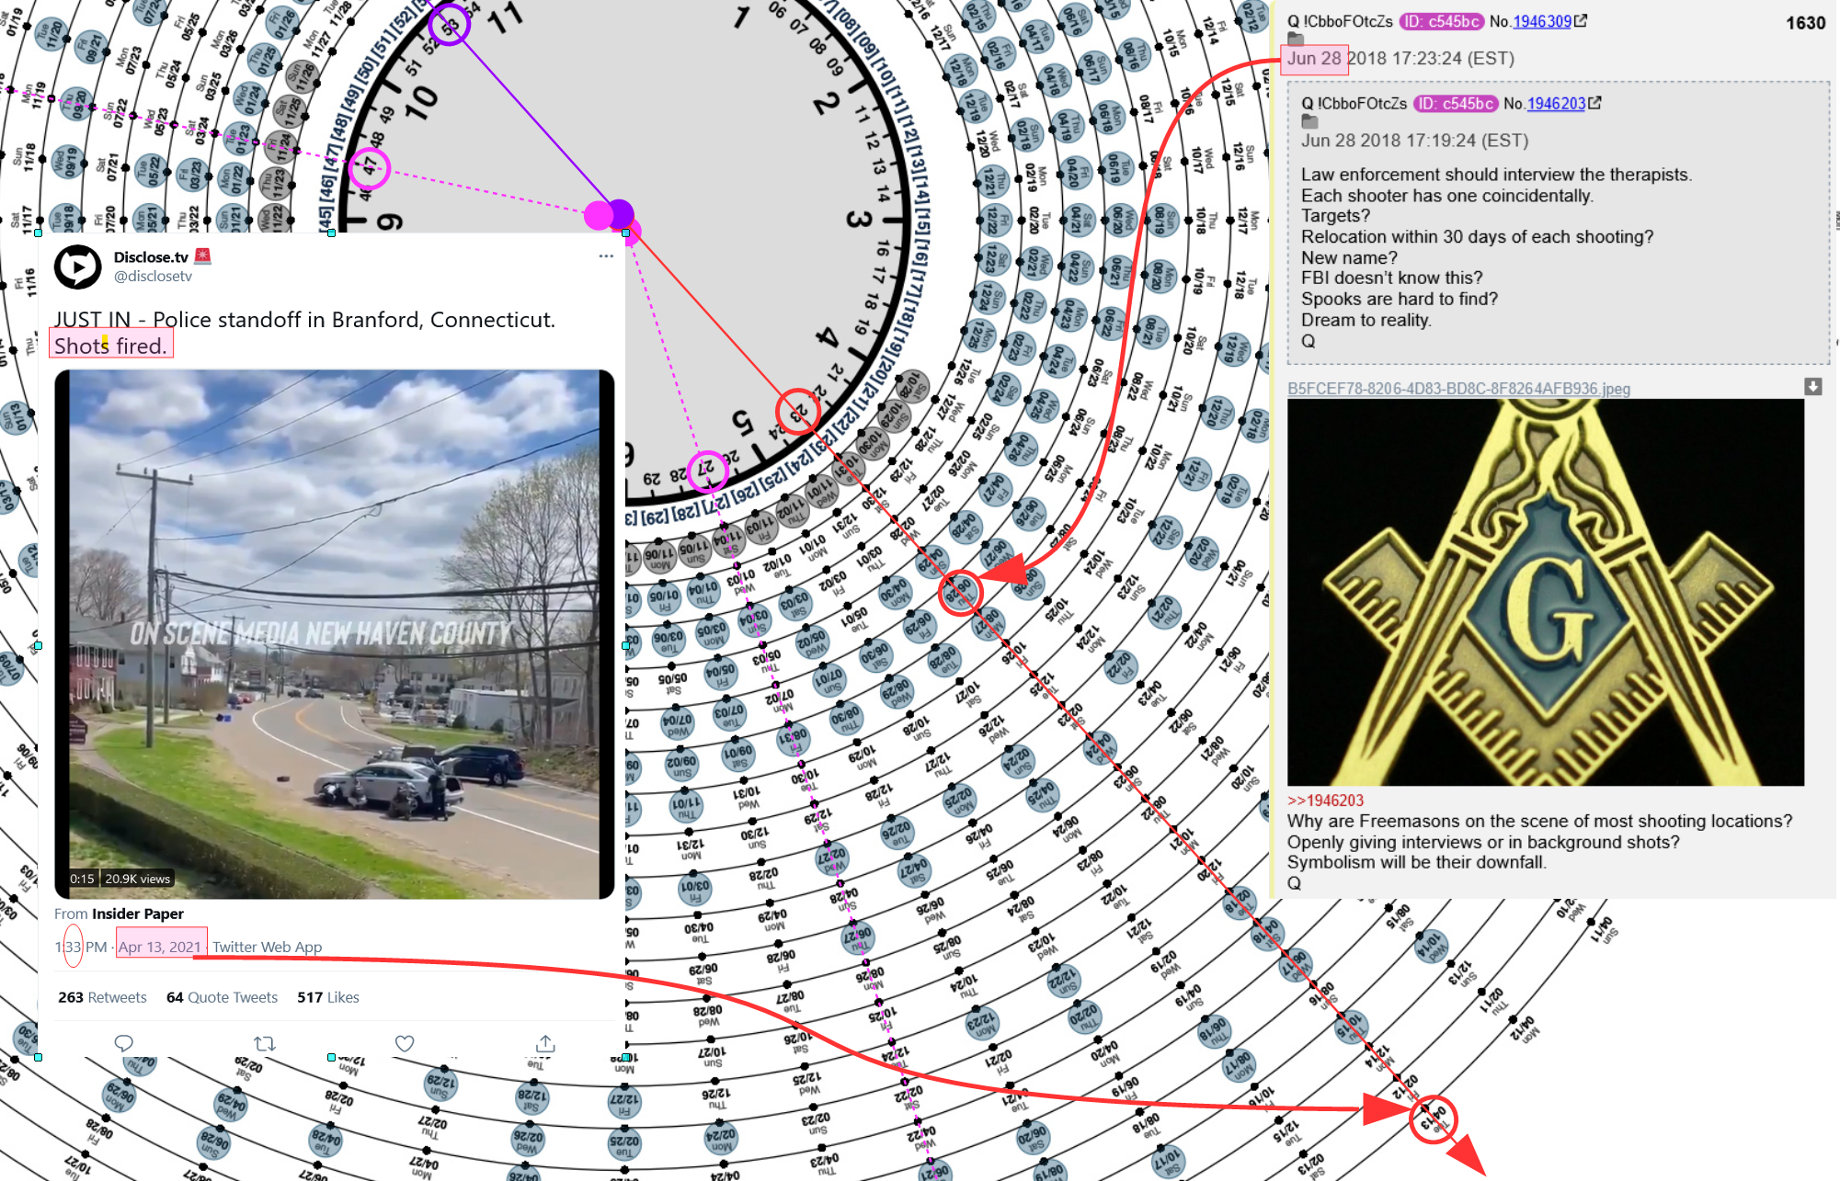The height and width of the screenshot is (1181, 1840).
Task: Click the folder icon in the quoted 1946203 post
Action: tap(1310, 121)
